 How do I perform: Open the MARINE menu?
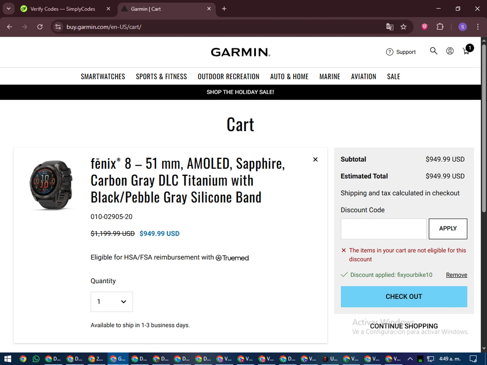[x=330, y=77]
